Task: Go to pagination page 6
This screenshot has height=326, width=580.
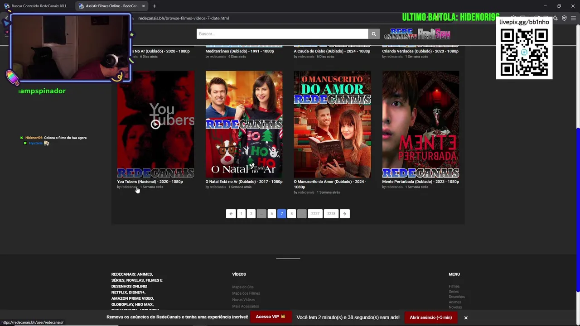Action: [271, 214]
